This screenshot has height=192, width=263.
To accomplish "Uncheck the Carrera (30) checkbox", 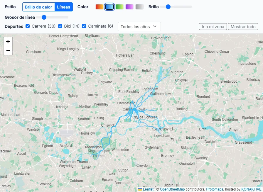I will point(28,26).
